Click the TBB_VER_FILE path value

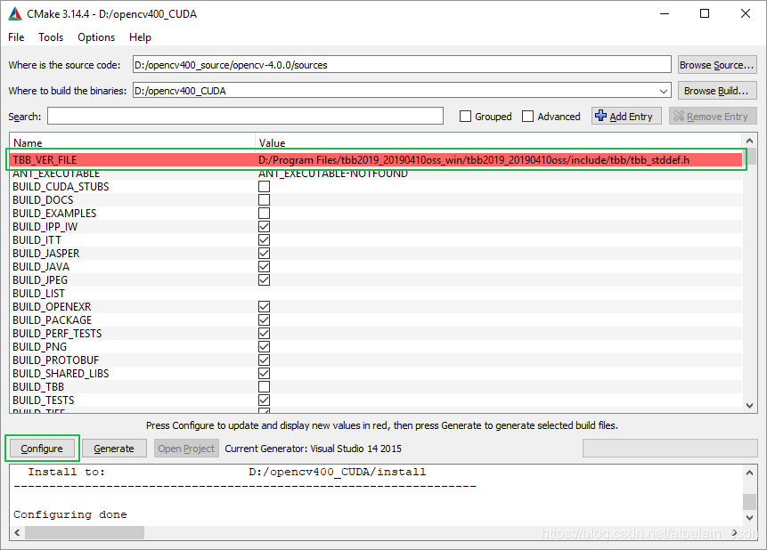click(x=474, y=160)
